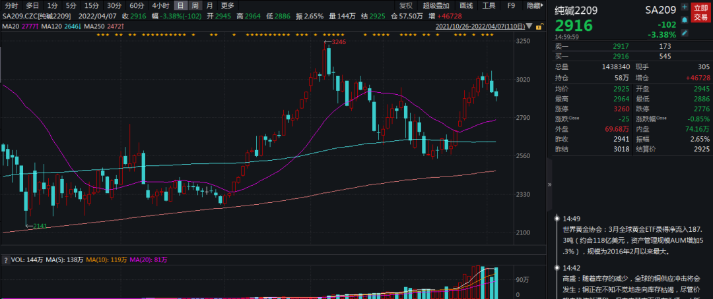Select the 15分 timeframe
Screen dimensions: 713x299
coord(92,5)
